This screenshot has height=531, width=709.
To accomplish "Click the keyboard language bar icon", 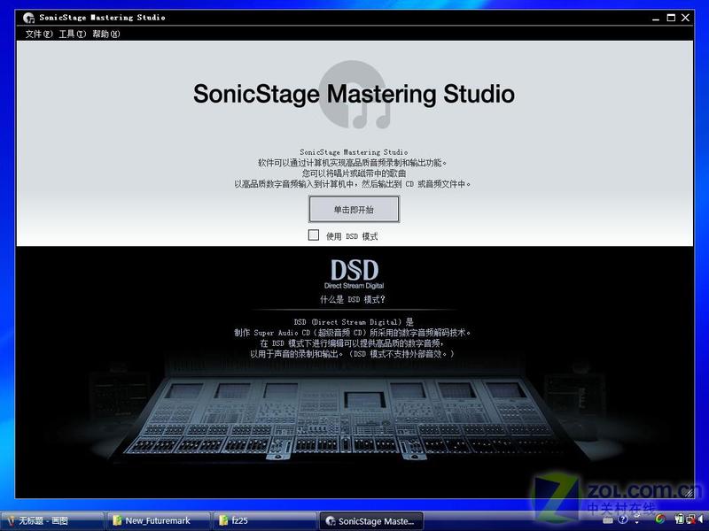I will tap(608, 520).
